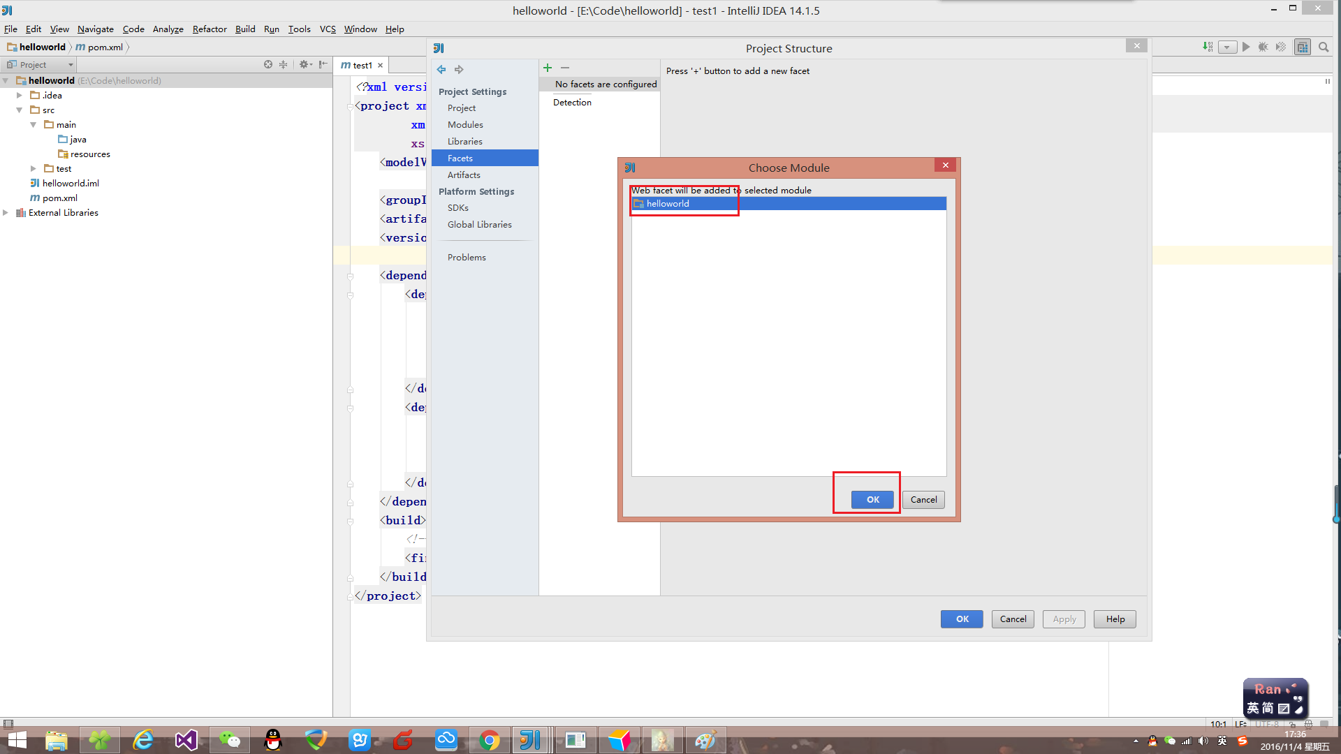The image size is (1341, 754).
Task: Select the helloworld module in the list
Action: tap(789, 204)
